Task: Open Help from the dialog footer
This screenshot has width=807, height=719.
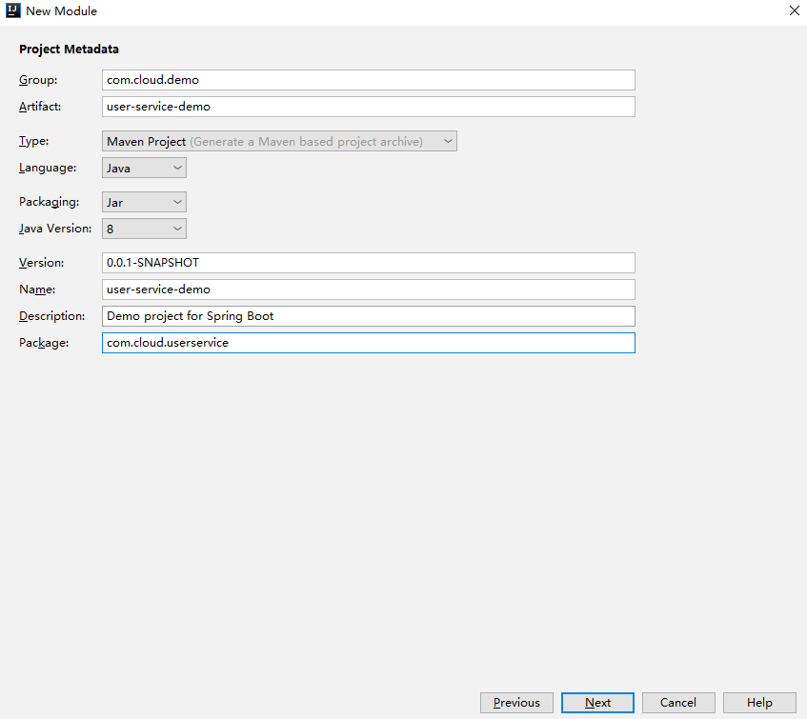Action: pos(759,703)
